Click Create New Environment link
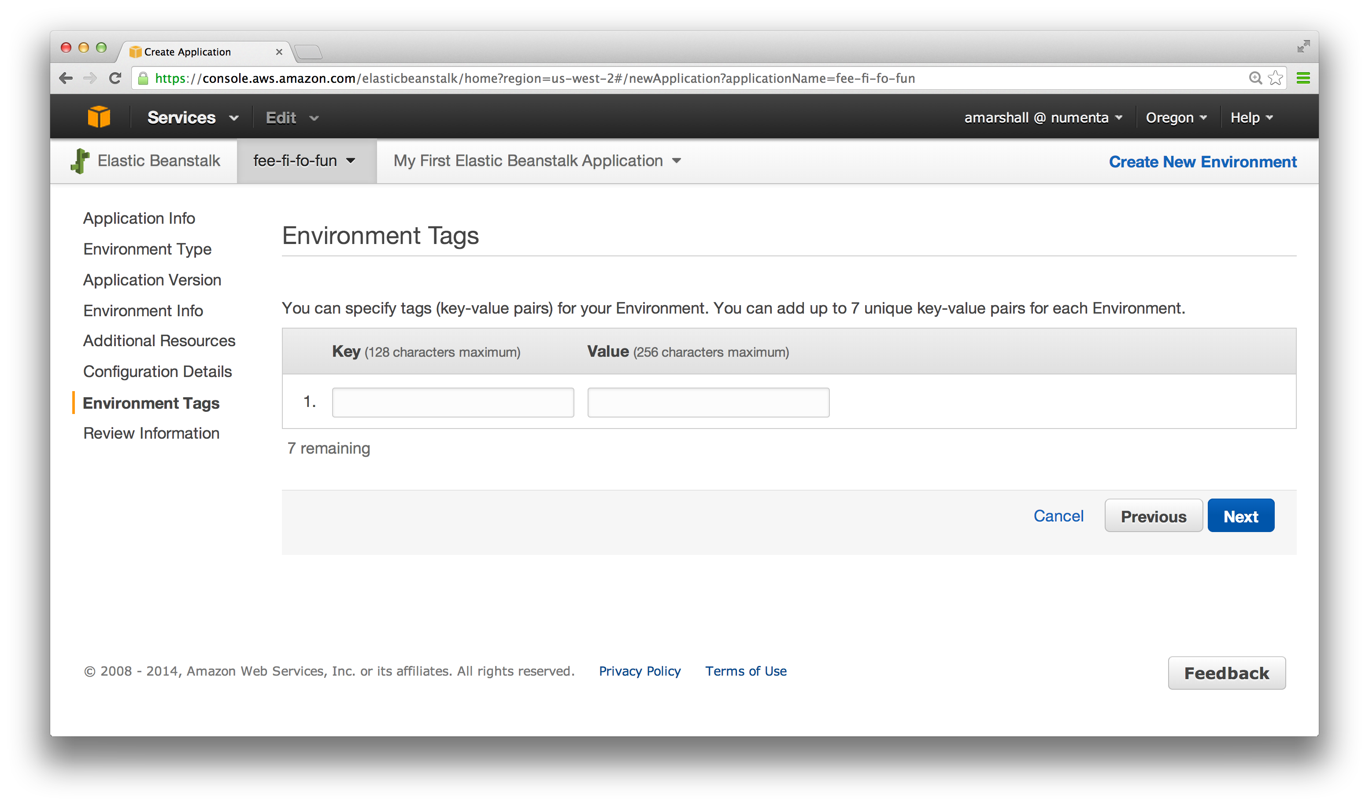The height and width of the screenshot is (806, 1369). click(1202, 162)
